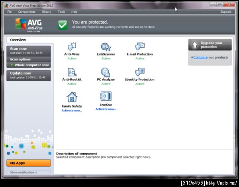Image resolution: width=239 pixels, height=187 pixels.
Task: Select the Family Safety house icon
Action: pyautogui.click(x=72, y=97)
